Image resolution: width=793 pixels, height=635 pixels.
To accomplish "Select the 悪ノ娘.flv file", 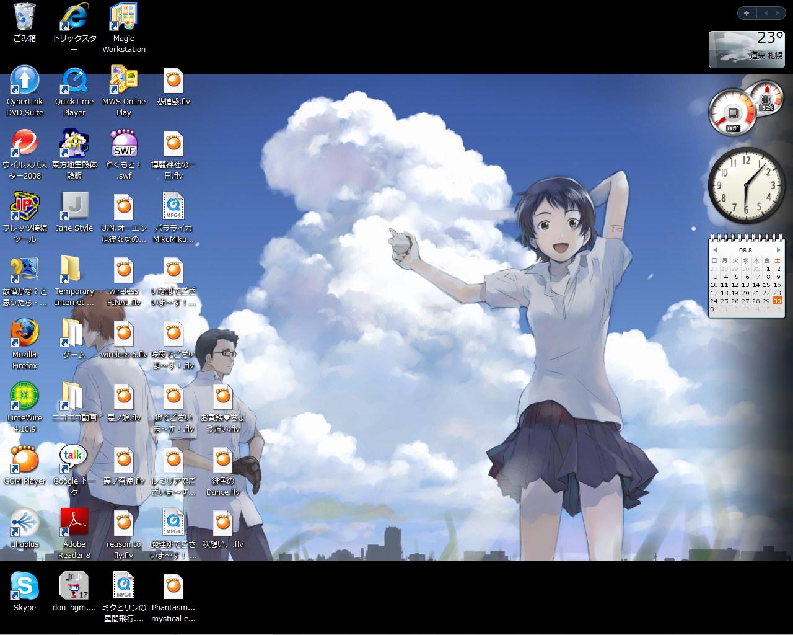I will pos(124,402).
